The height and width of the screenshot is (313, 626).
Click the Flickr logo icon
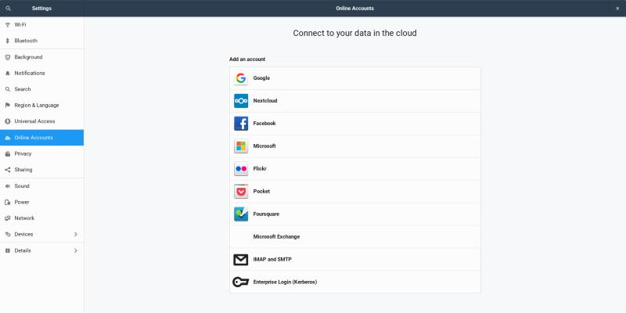[x=241, y=169]
